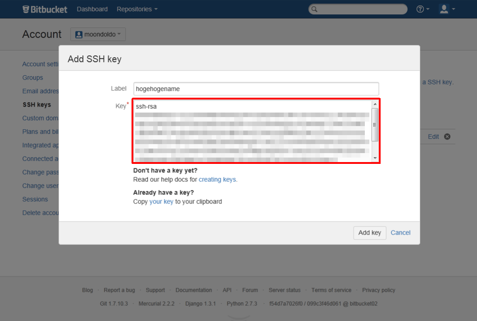Click the scroll up arrow in Key box
This screenshot has width=477, height=321.
coord(375,104)
